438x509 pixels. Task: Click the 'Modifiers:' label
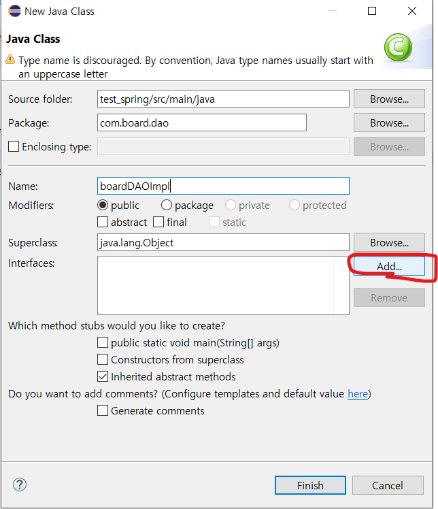click(x=31, y=205)
